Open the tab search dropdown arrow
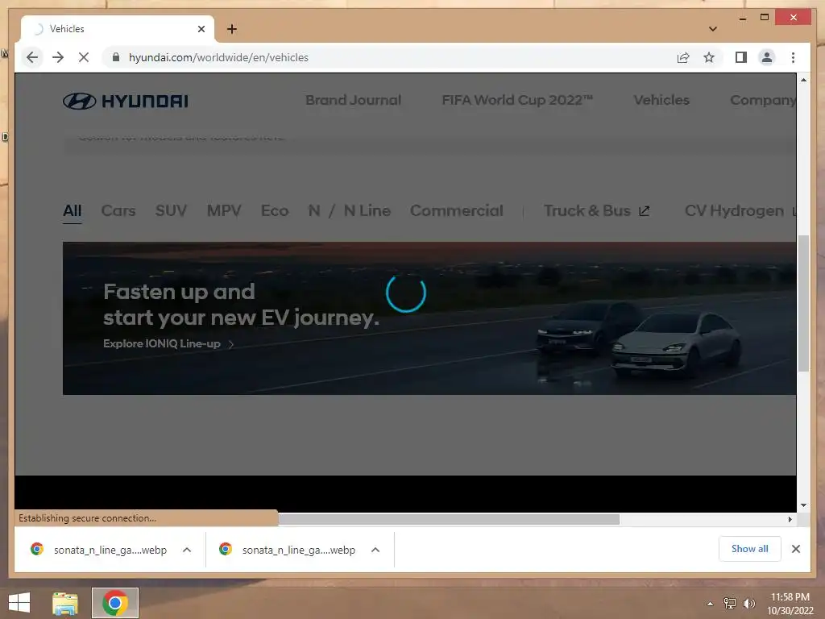This screenshot has height=619, width=825. pos(712,29)
